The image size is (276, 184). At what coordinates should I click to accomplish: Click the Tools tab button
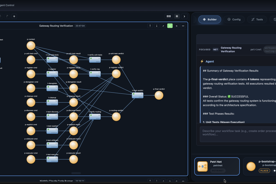pos(257,20)
